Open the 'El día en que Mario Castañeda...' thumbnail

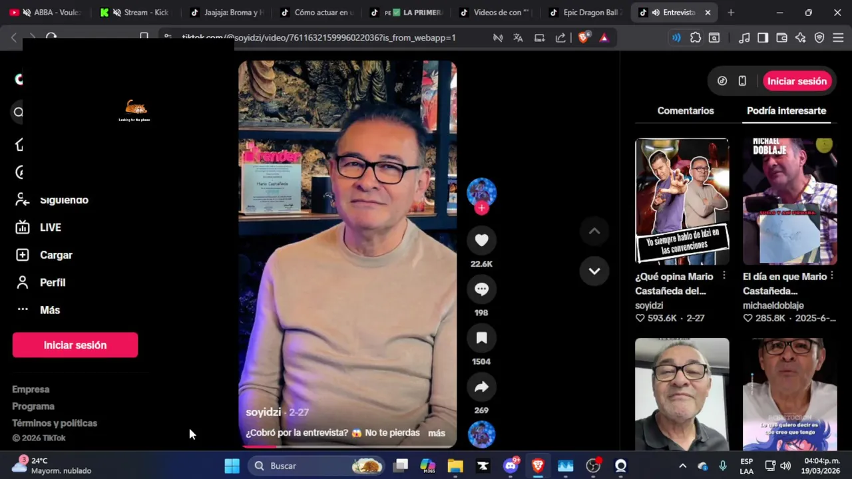[x=789, y=202]
